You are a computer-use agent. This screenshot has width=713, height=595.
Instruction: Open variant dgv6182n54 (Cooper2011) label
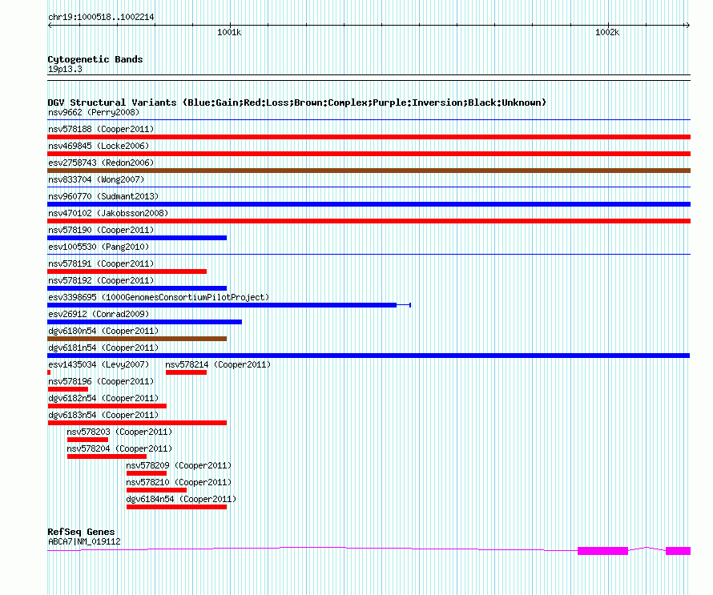pos(103,398)
